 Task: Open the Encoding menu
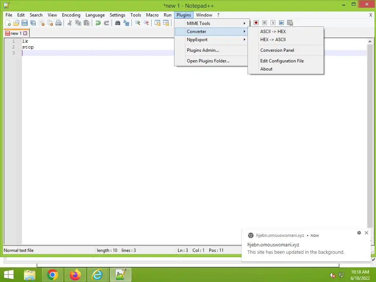pyautogui.click(x=71, y=15)
